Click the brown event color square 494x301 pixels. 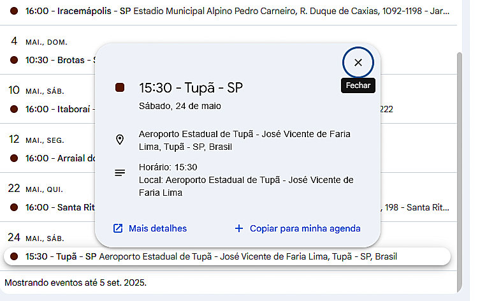pos(120,88)
